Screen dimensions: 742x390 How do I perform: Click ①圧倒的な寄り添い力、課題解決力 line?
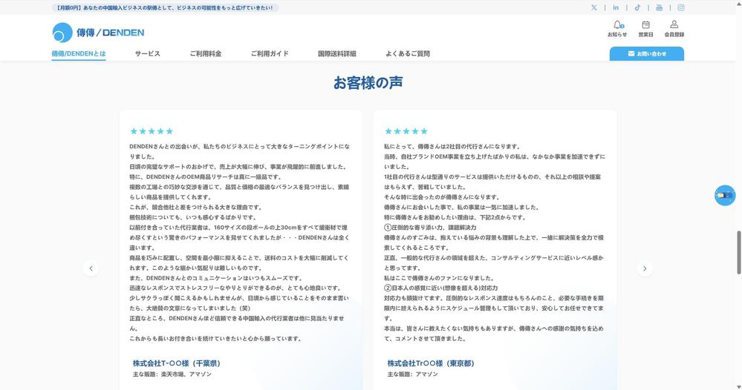pyautogui.click(x=430, y=228)
